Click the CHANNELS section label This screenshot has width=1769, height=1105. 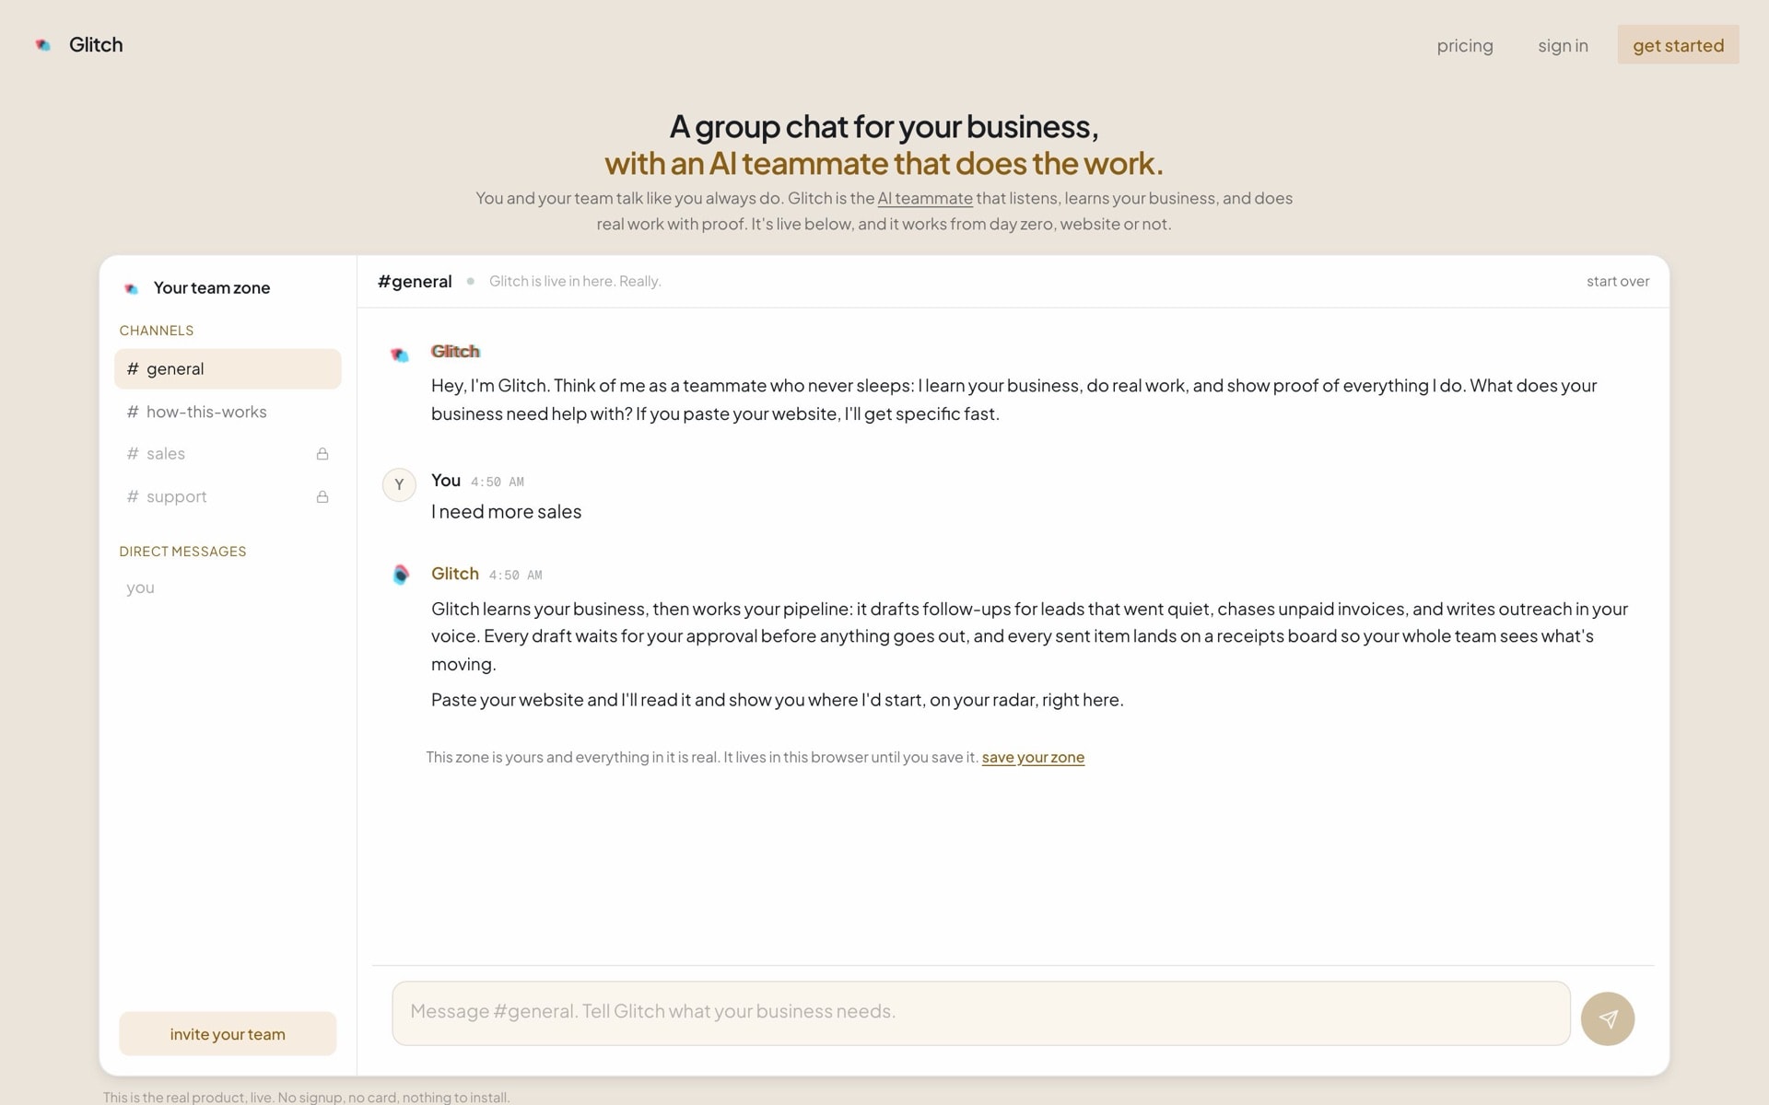[x=157, y=331]
